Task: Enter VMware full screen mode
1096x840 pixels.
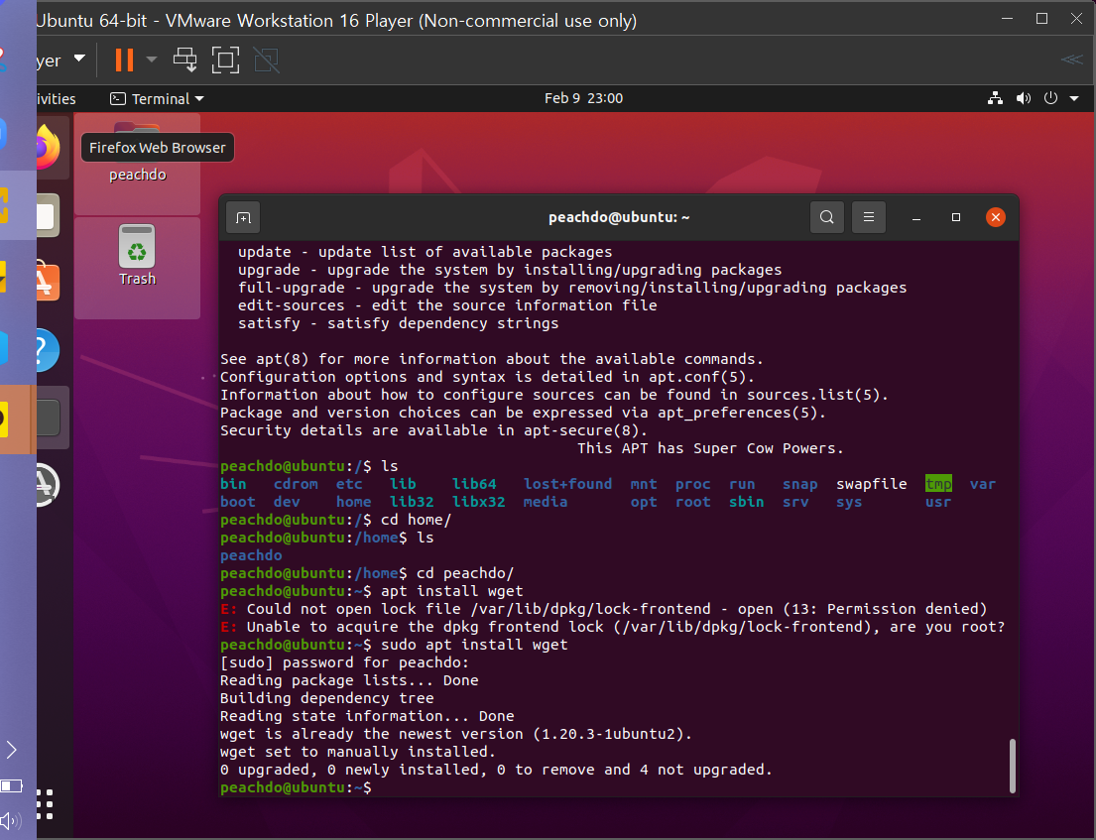Action: [x=225, y=60]
